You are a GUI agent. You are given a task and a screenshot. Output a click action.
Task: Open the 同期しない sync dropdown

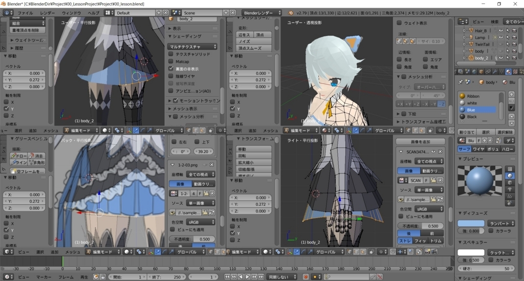coord(282,277)
